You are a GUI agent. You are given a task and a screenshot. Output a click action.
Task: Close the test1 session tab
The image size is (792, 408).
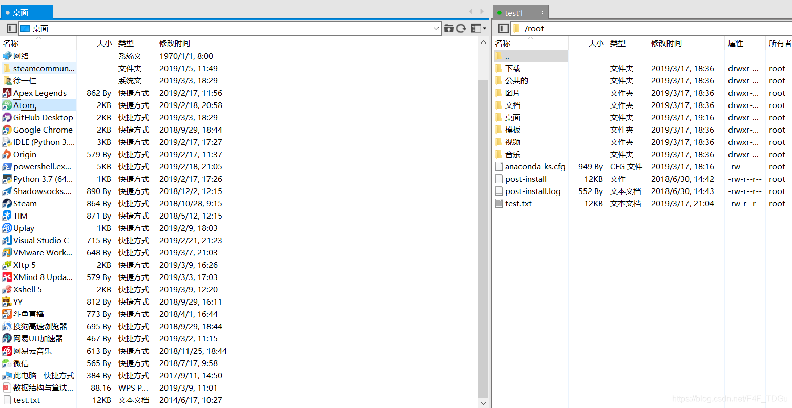(x=541, y=13)
